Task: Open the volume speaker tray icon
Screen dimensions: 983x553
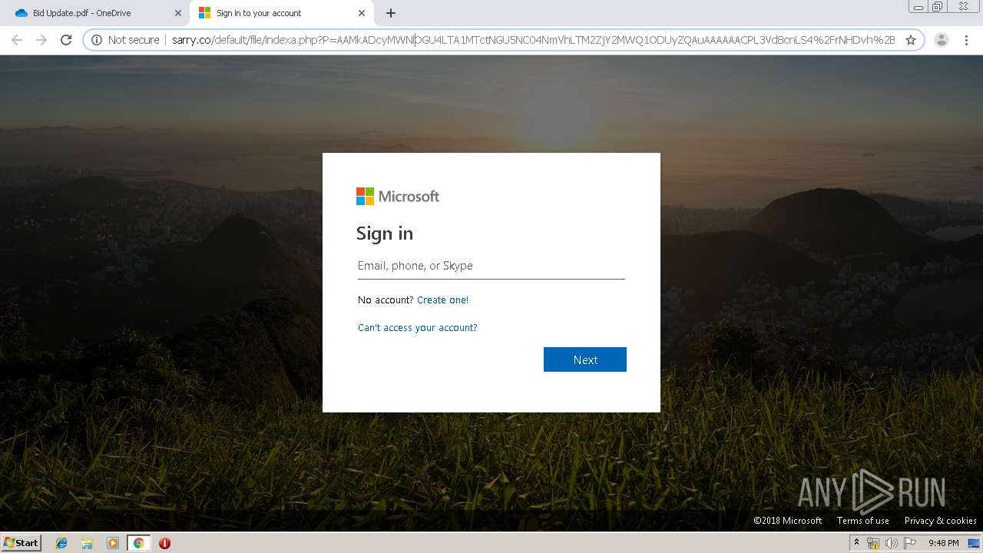Action: pos(892,543)
